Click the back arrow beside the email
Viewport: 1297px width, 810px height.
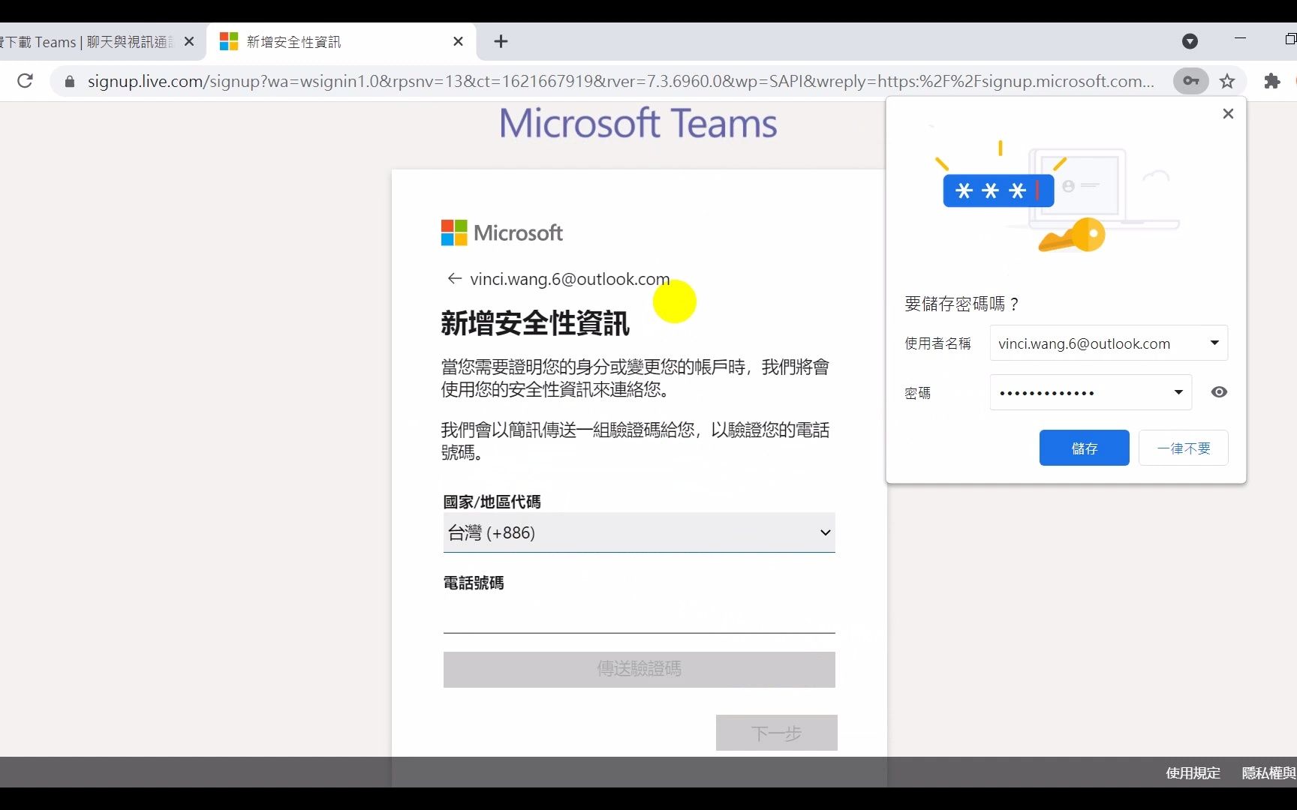(454, 278)
